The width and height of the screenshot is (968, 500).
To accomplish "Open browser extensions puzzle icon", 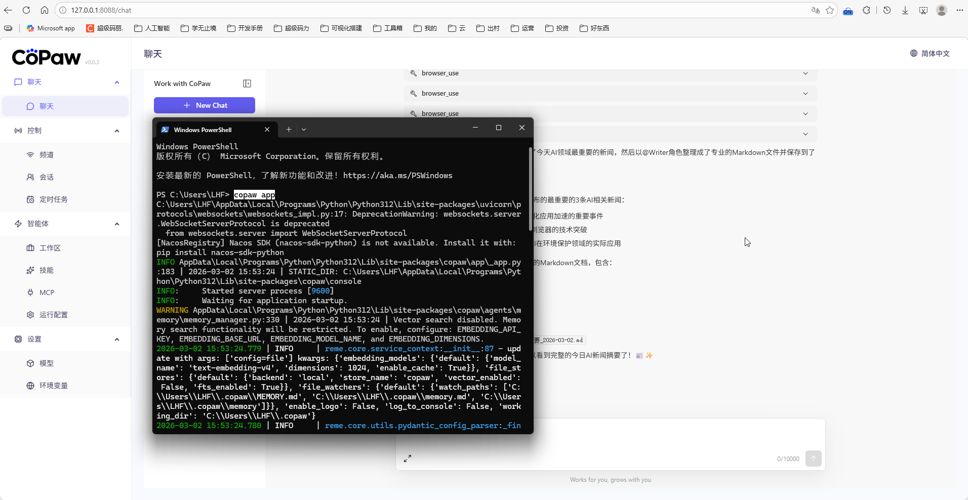I will [867, 10].
